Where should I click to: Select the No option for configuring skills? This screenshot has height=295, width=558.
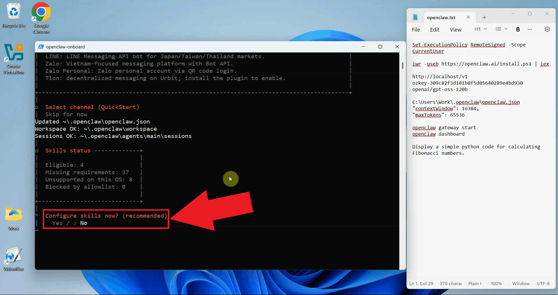click(x=83, y=223)
